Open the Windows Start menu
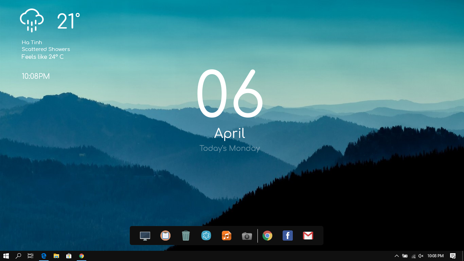Viewport: 464px width, 261px height. point(6,256)
